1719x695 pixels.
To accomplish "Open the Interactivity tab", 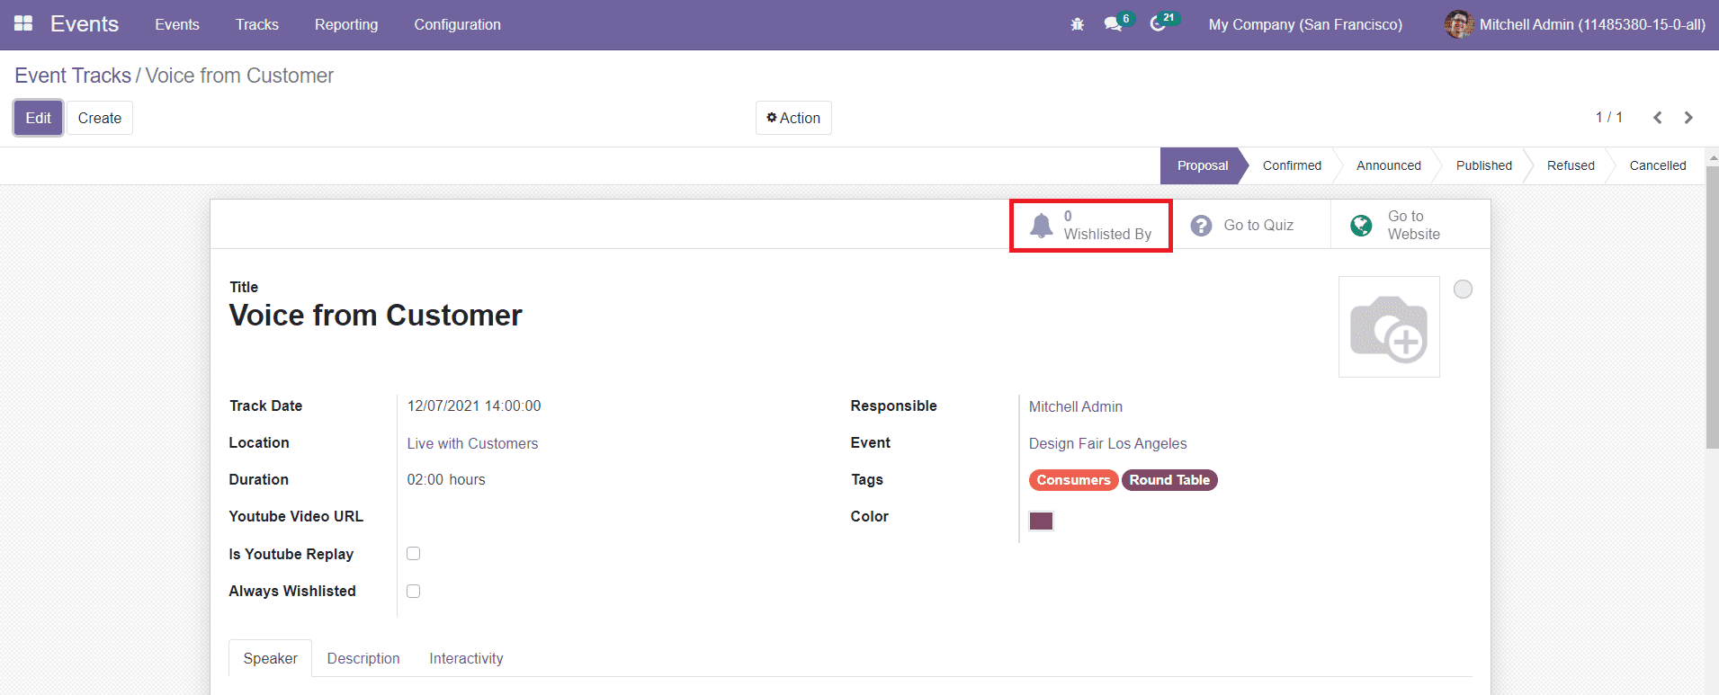I will point(466,658).
